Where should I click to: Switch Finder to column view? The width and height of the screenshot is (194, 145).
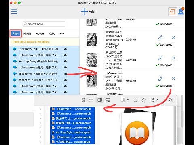[99, 100]
